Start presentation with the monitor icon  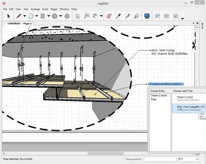point(147,16)
